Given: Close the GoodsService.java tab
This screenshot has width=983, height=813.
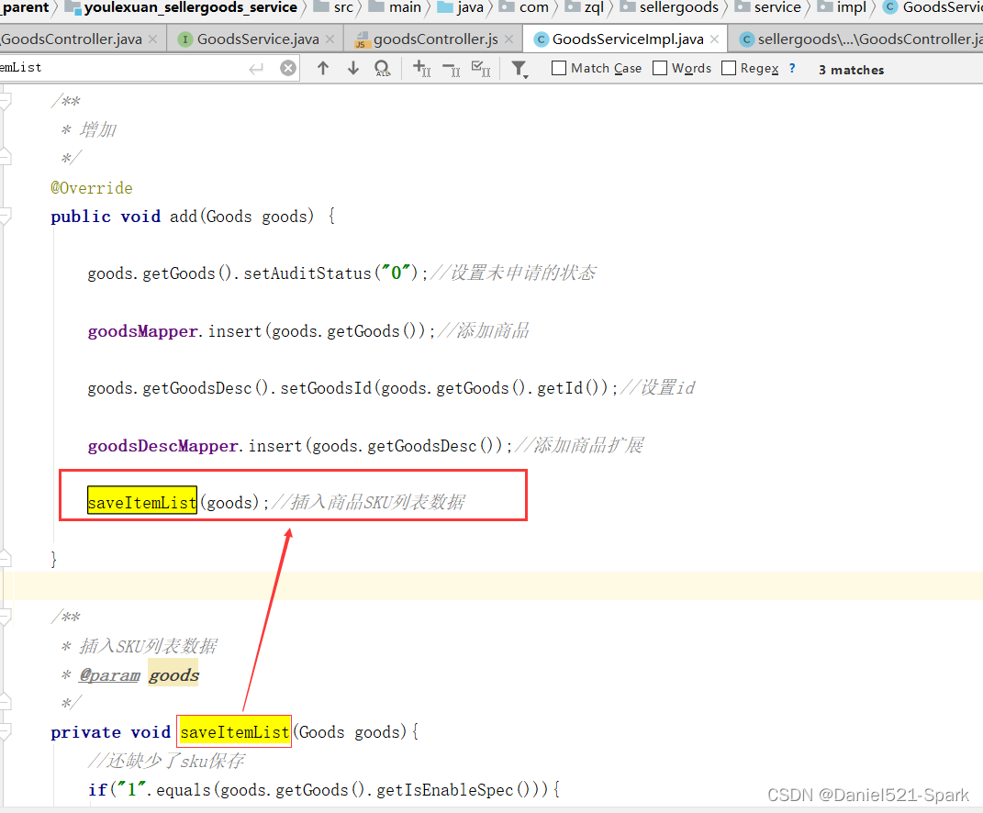Looking at the screenshot, I should 330,39.
